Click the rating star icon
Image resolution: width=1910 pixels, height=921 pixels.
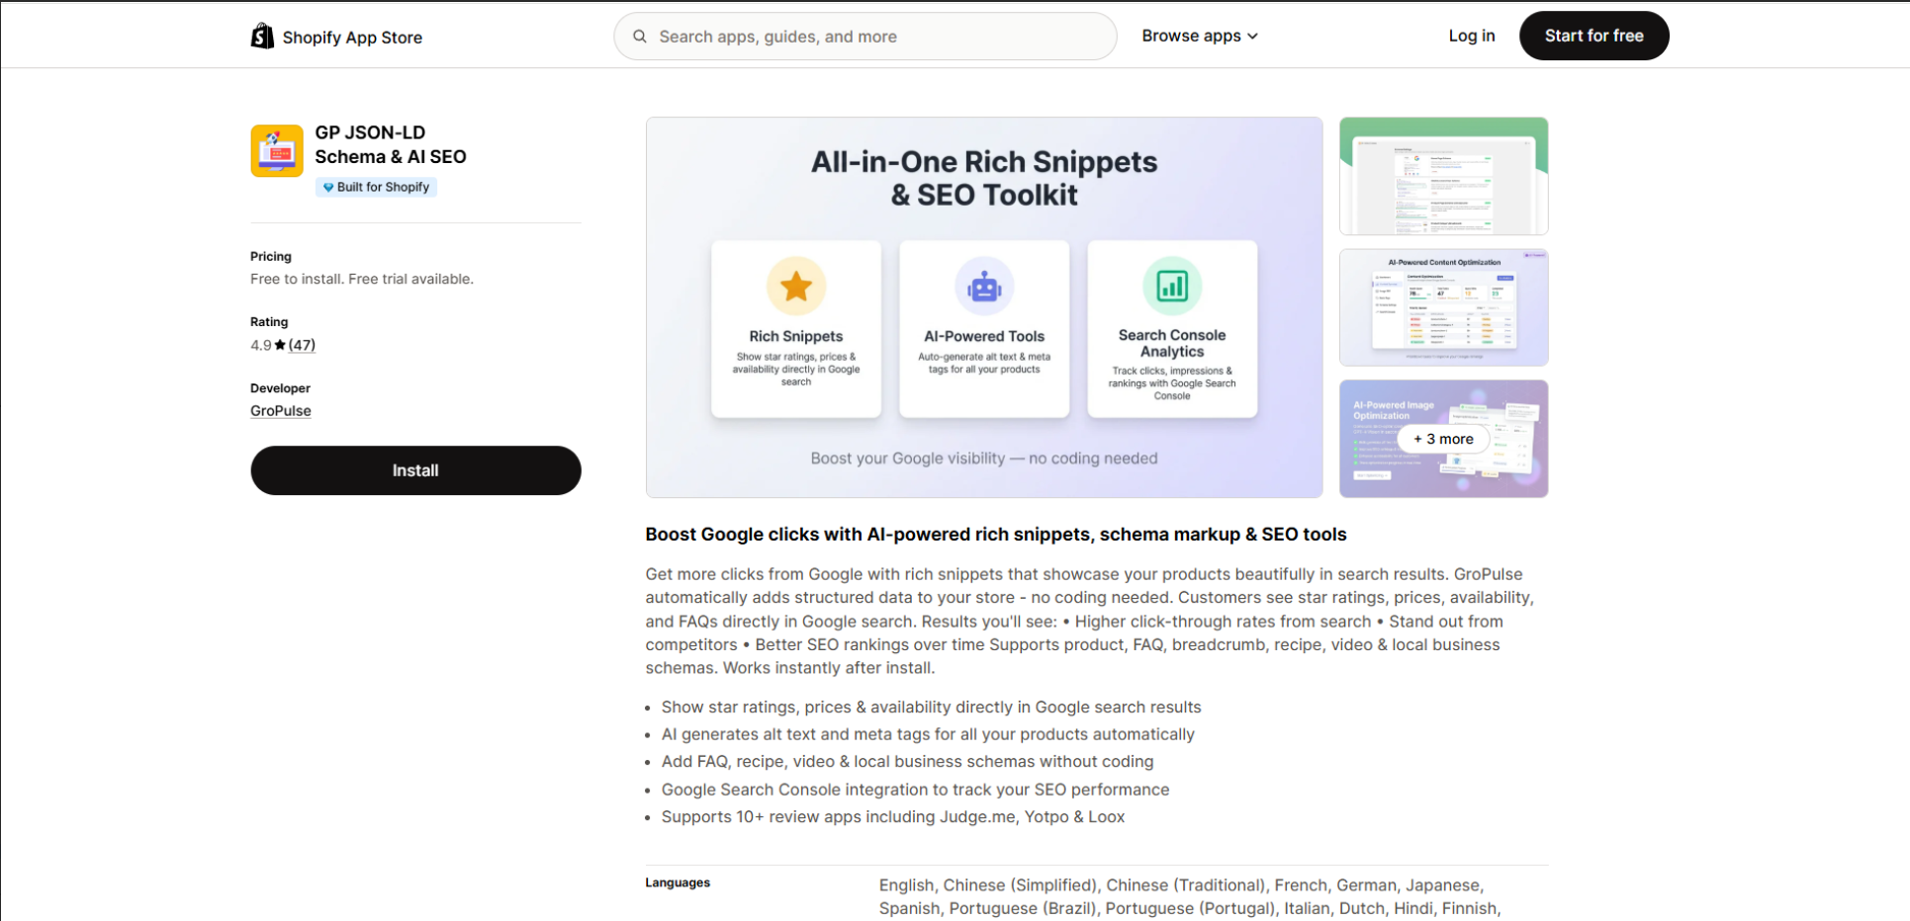pos(280,345)
